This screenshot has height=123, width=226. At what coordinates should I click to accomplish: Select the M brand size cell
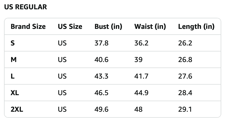pos(14,60)
